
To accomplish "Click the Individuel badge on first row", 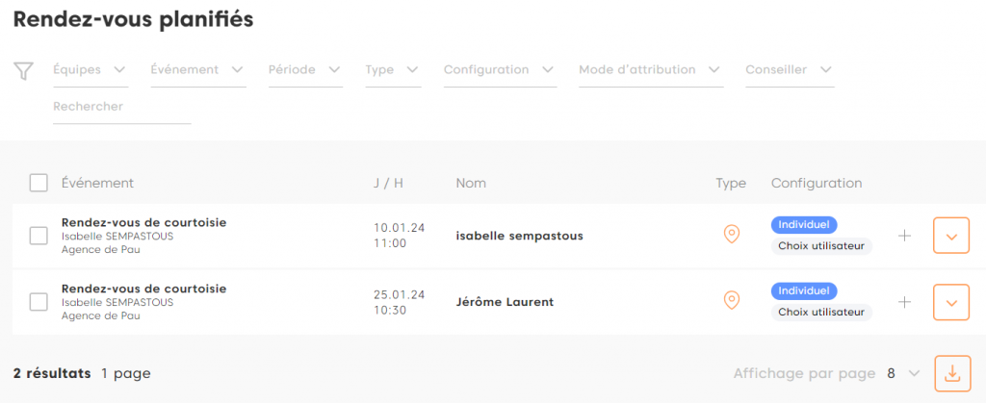I will pos(804,224).
